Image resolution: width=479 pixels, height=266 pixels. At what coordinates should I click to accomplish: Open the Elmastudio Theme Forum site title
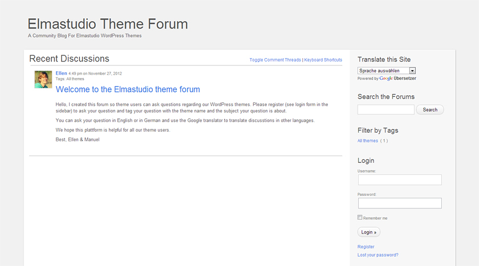pyautogui.click(x=108, y=24)
